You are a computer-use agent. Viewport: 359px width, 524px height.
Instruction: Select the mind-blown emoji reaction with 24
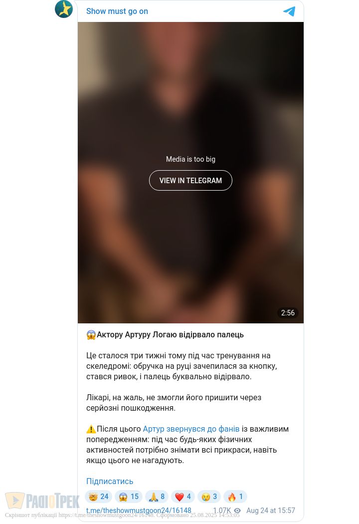[x=99, y=497]
